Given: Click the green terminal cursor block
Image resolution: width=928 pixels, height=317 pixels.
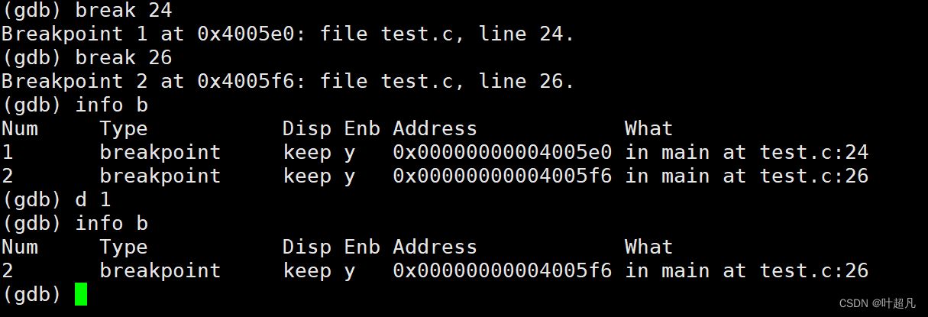Looking at the screenshot, I should (81, 294).
